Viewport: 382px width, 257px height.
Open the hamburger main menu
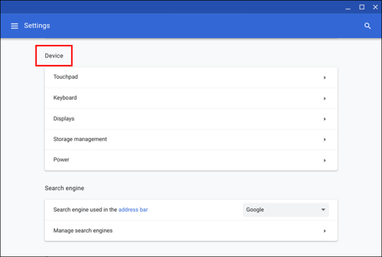pyautogui.click(x=14, y=26)
